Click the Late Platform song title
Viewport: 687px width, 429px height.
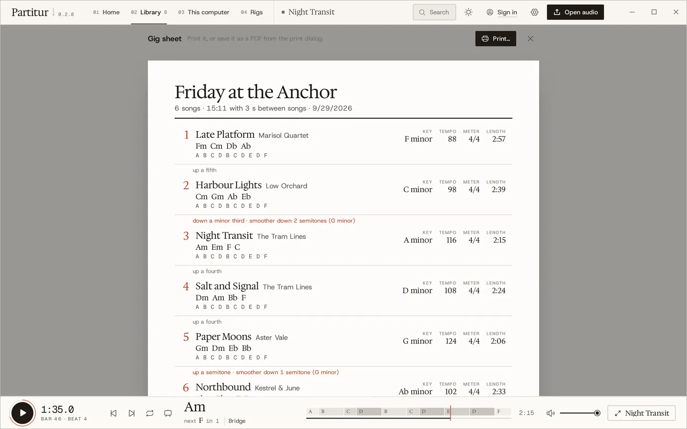225,134
